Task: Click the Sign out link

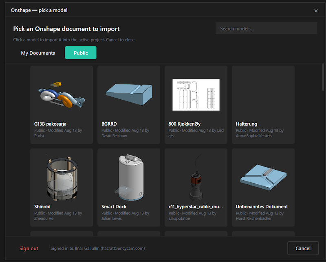Action: pyautogui.click(x=29, y=249)
